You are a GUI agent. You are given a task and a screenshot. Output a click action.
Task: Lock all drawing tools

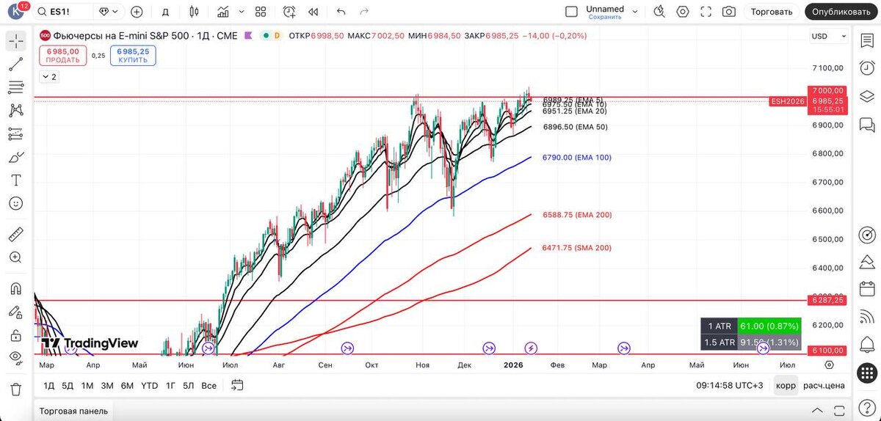(15, 335)
